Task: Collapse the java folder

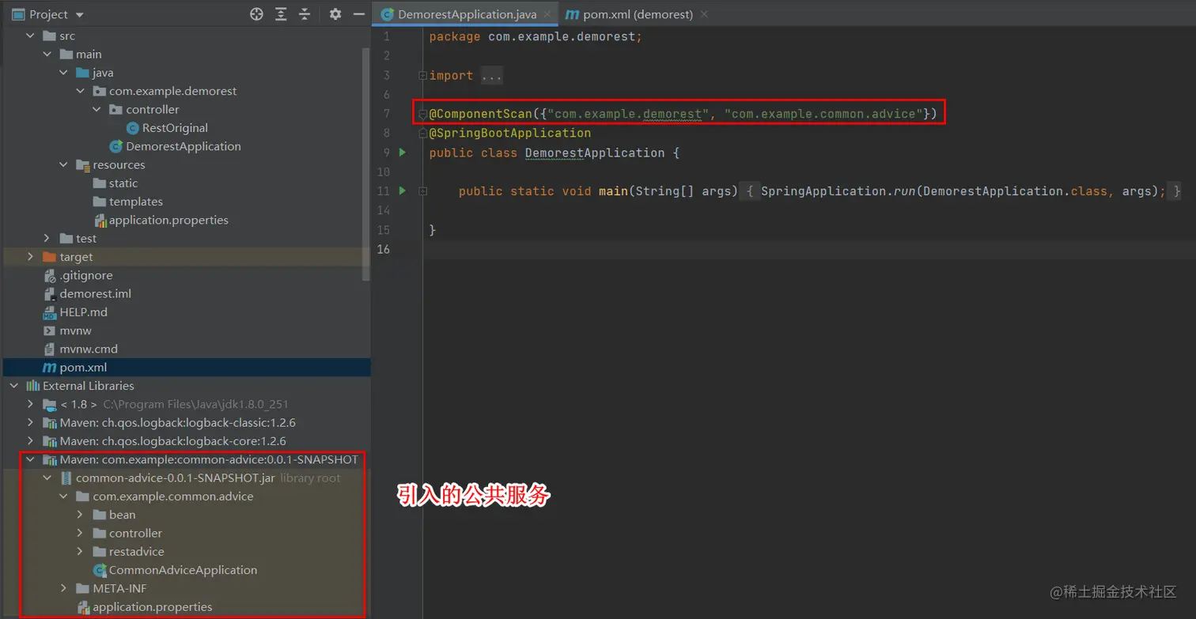Action: tap(64, 72)
